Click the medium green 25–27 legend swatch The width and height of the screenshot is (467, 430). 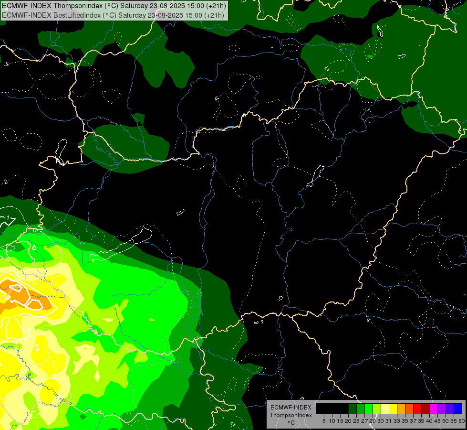[361, 408]
